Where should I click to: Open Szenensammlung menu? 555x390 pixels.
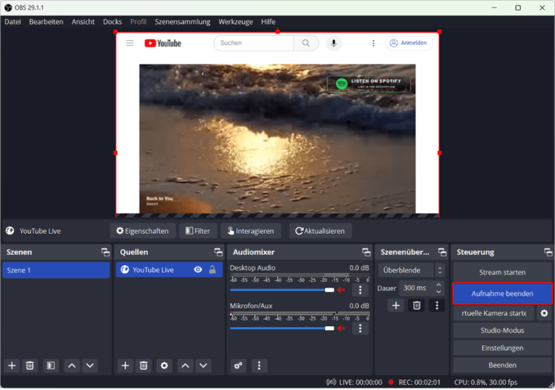(x=183, y=22)
